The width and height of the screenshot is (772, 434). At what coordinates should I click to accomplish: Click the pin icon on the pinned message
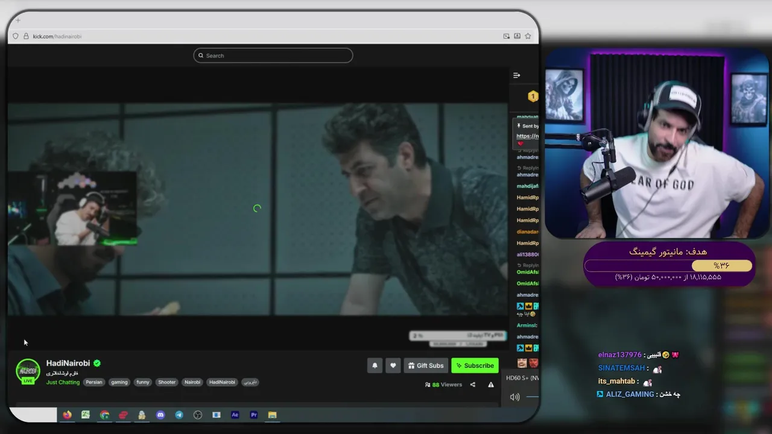coord(519,126)
